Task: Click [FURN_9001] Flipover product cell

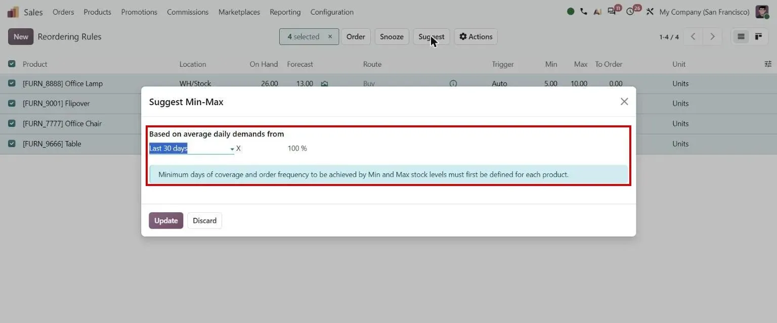Action: coord(56,103)
